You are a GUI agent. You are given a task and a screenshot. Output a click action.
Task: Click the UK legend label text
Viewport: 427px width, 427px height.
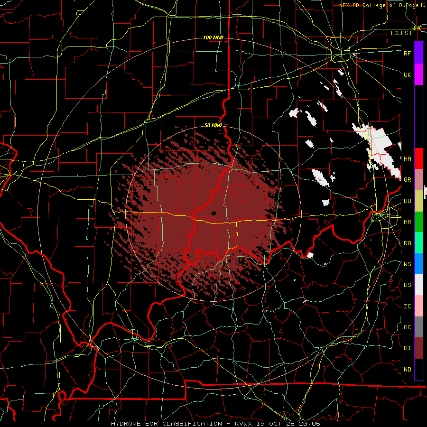click(407, 74)
